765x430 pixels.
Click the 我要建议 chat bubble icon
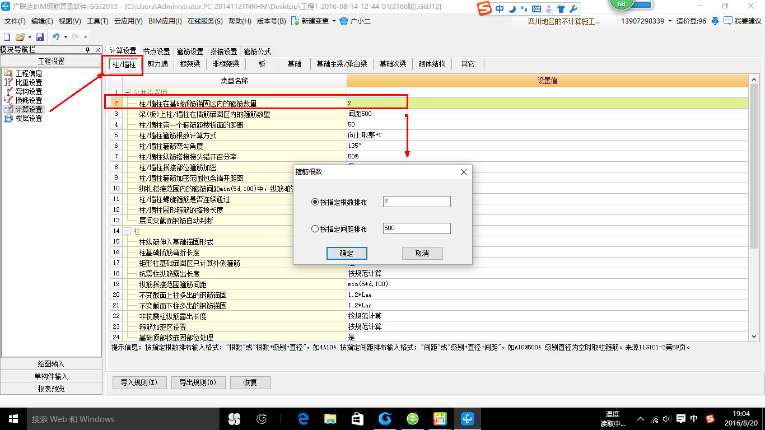point(727,21)
